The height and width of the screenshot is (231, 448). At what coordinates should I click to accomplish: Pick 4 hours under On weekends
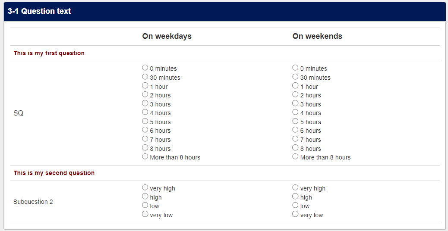(295, 112)
